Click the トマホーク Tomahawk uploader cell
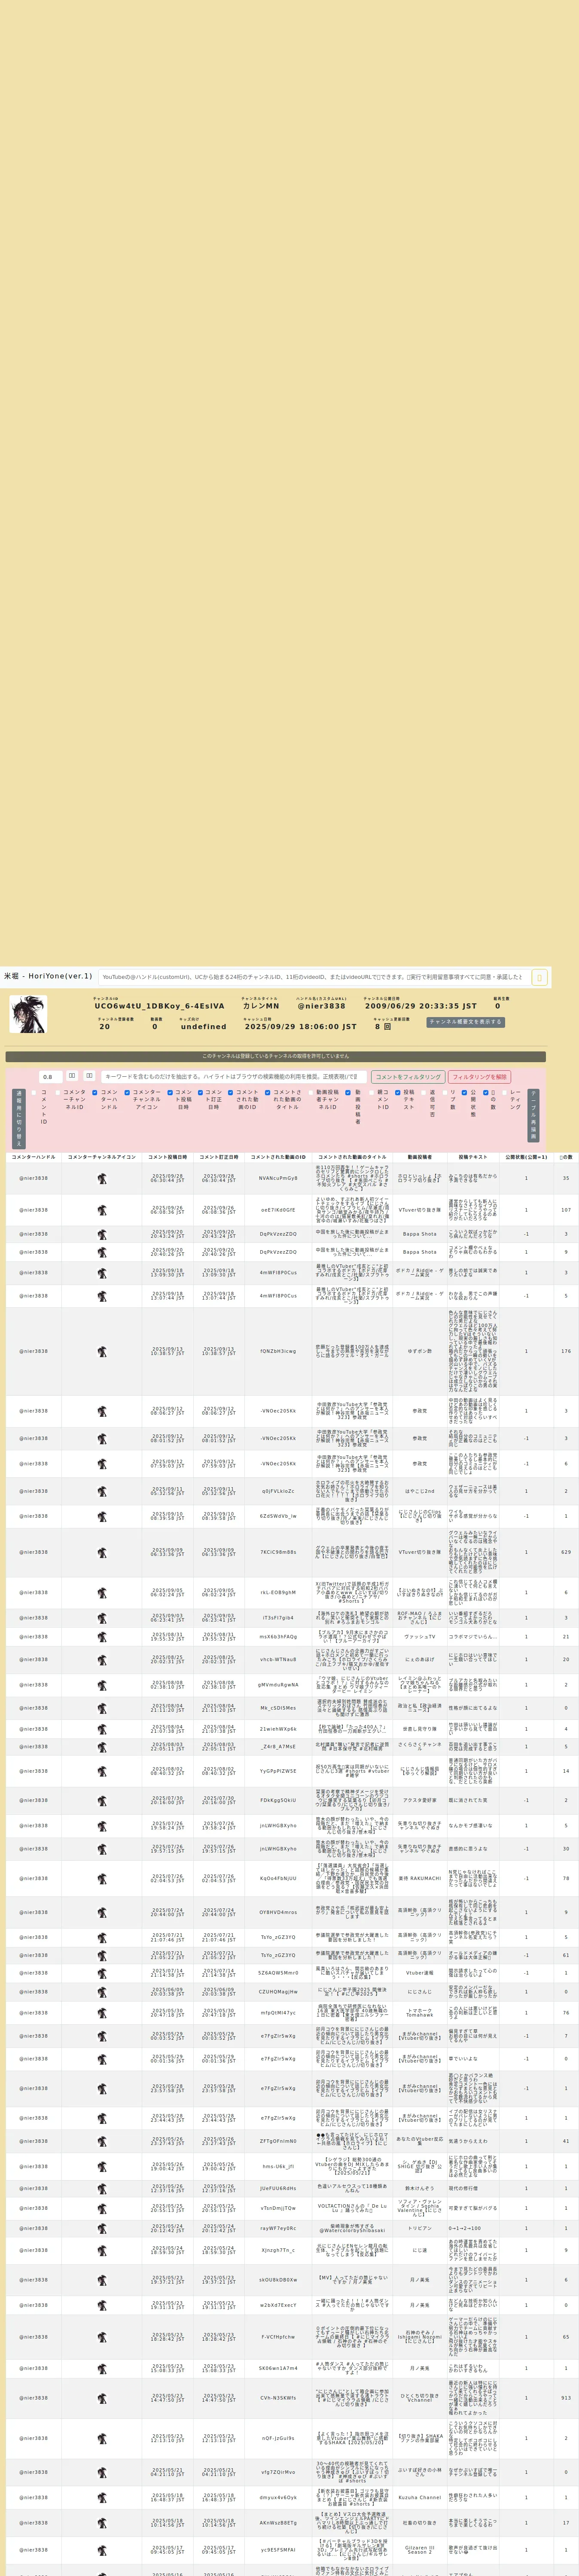The height and width of the screenshot is (2576, 579). coord(420,2014)
